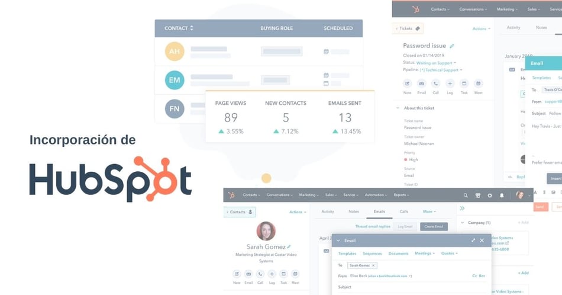
Task: Select the Emails tab
Action: point(379,211)
